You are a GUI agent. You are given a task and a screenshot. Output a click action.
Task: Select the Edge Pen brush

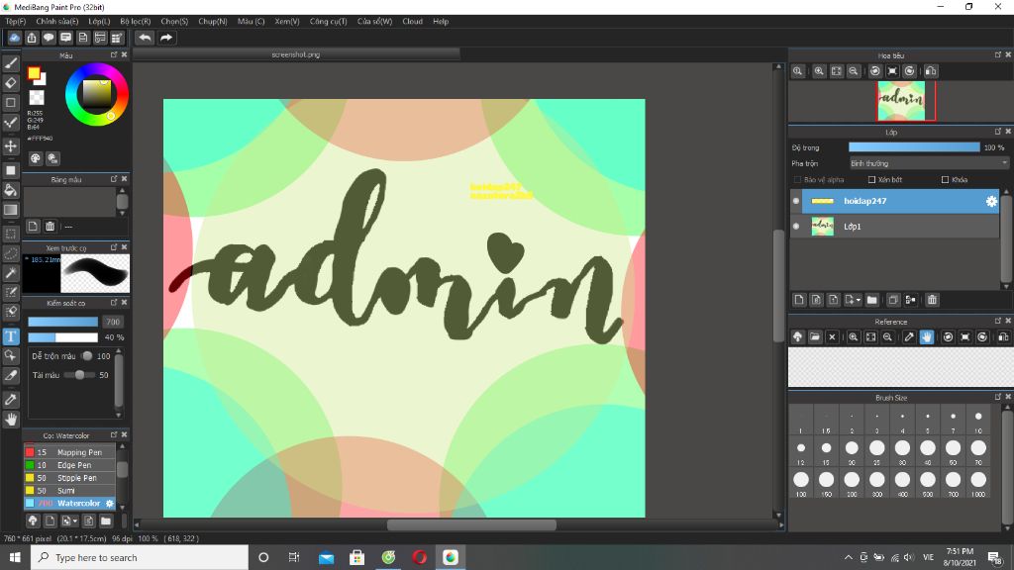(70, 465)
